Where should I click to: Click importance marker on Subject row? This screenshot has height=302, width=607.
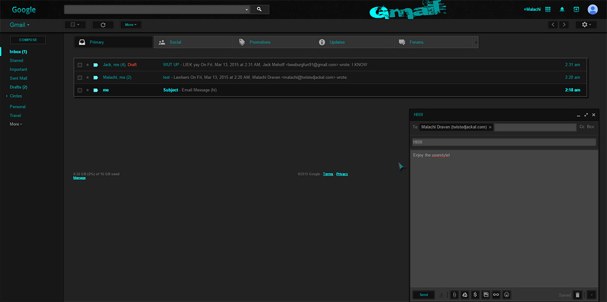pyautogui.click(x=96, y=91)
